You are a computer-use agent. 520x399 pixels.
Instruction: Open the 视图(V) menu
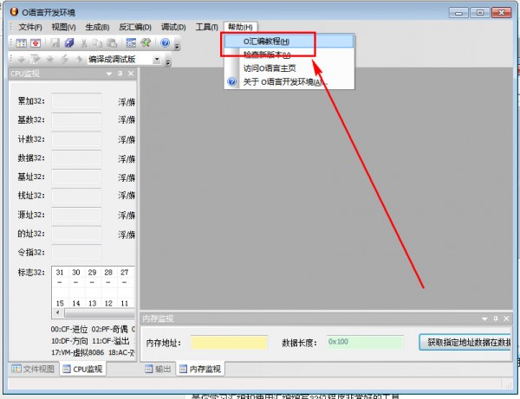click(x=63, y=27)
